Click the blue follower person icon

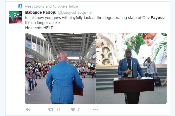tap(20, 6)
